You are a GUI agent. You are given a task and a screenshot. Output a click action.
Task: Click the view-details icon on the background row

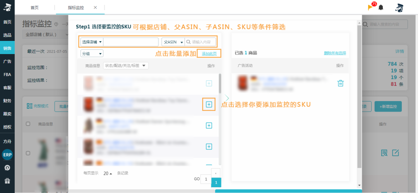click(384, 153)
